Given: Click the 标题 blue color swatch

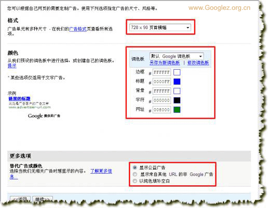Looking at the screenshot, I should click(177, 82).
